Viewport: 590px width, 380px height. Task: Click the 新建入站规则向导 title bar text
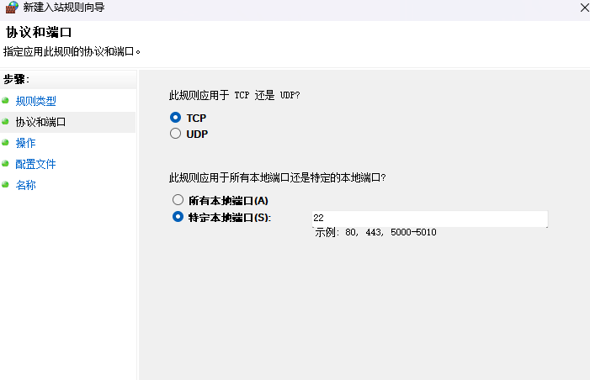pyautogui.click(x=64, y=8)
